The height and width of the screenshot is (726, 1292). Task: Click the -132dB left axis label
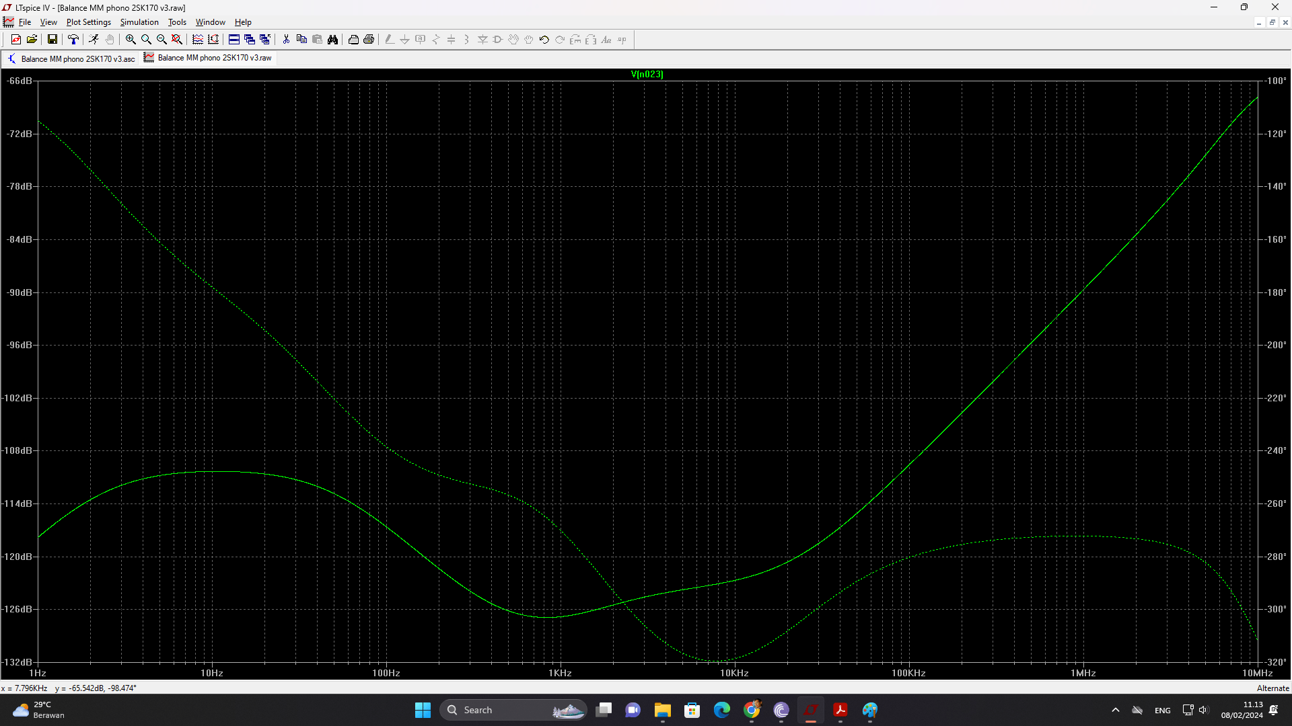click(x=17, y=662)
